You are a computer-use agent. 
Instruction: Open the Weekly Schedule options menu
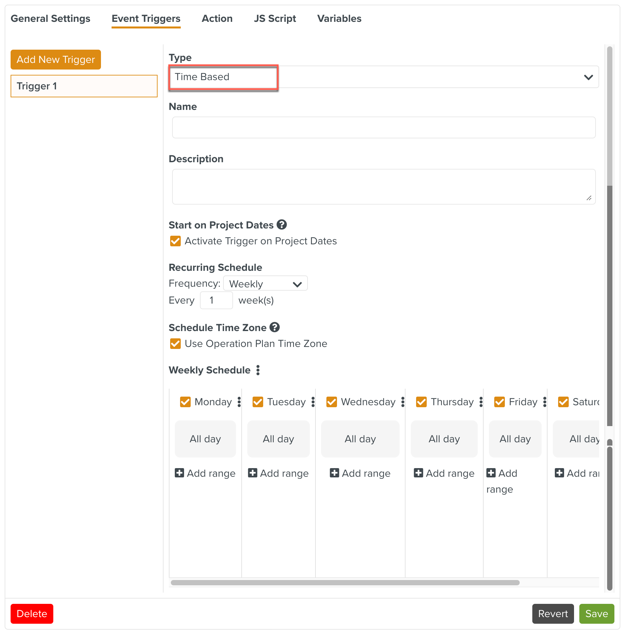pyautogui.click(x=258, y=370)
